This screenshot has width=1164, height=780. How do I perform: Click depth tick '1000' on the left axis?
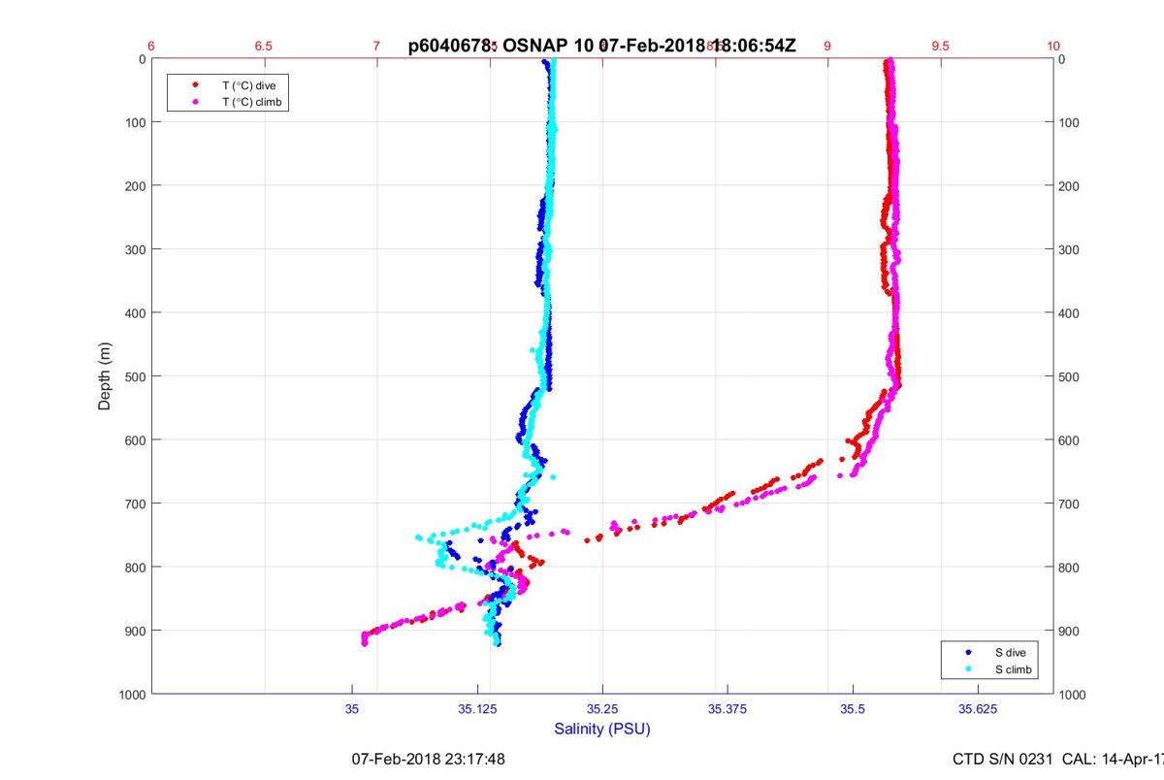[x=130, y=694]
